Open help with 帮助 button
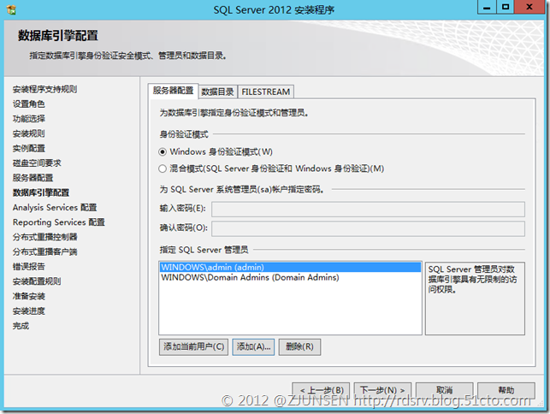 click(x=506, y=390)
